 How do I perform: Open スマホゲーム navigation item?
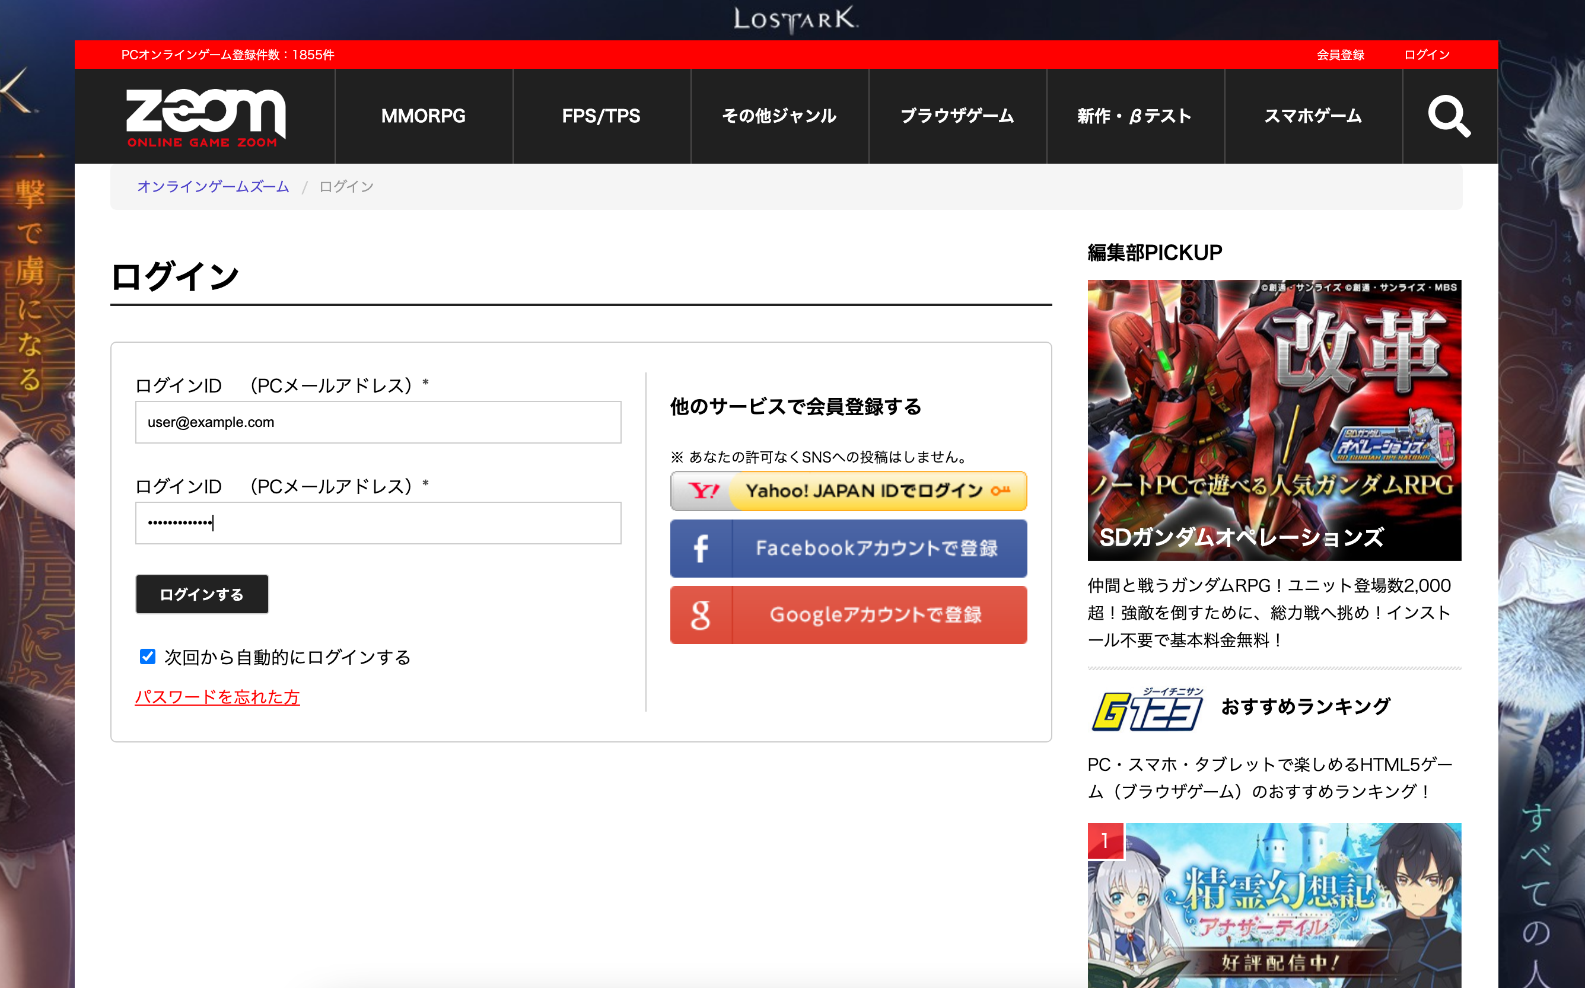click(1313, 116)
